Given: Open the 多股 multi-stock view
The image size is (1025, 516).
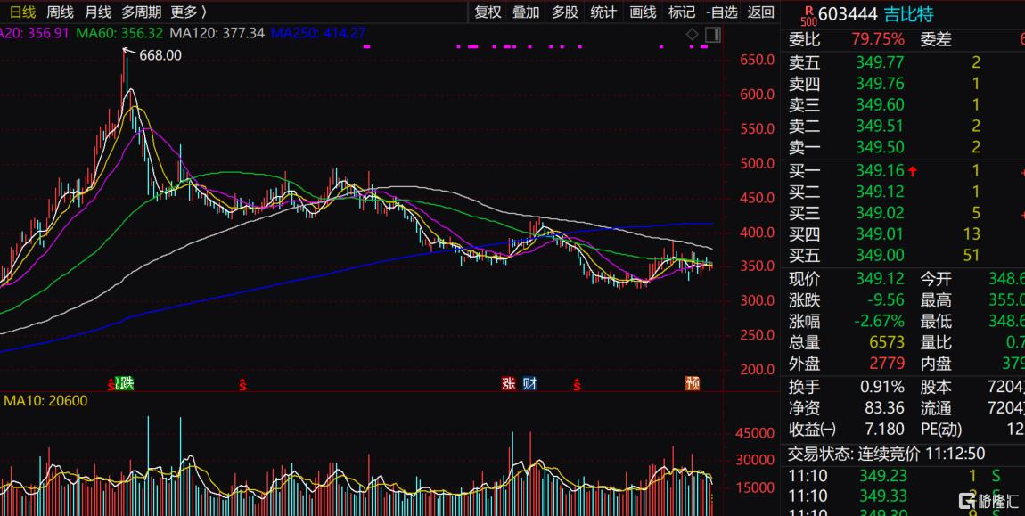Looking at the screenshot, I should coord(565,12).
